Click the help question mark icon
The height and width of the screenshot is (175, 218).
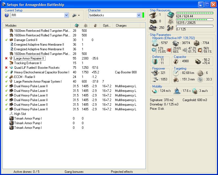[7, 15]
